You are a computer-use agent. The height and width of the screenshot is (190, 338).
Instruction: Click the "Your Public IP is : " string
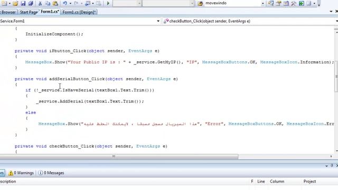[97, 62]
